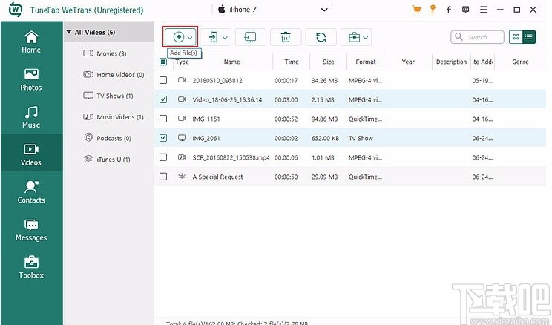Open the export to device dropdown arrow

[x=225, y=37]
